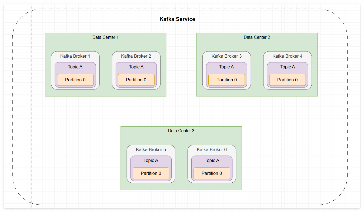The width and height of the screenshot is (364, 212).
Task: Select the "Kafka Broker 6" label
Action: (212, 150)
